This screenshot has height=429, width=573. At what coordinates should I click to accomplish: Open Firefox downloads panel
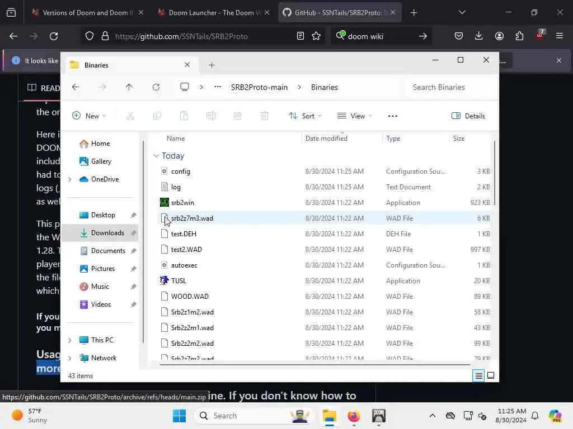point(479,36)
